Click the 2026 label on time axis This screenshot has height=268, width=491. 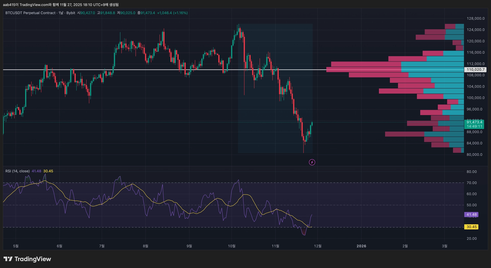point(361,246)
